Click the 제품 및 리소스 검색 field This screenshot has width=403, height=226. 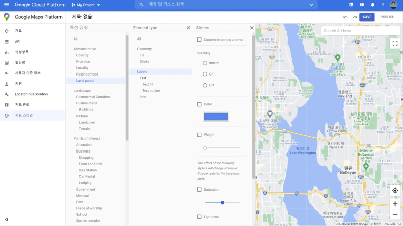tap(226, 5)
